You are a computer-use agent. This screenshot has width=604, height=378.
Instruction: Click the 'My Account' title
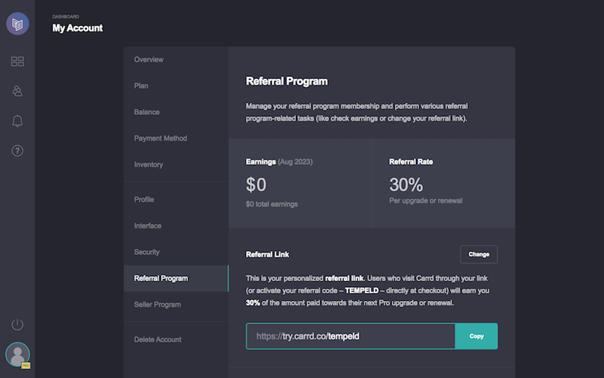tap(78, 28)
